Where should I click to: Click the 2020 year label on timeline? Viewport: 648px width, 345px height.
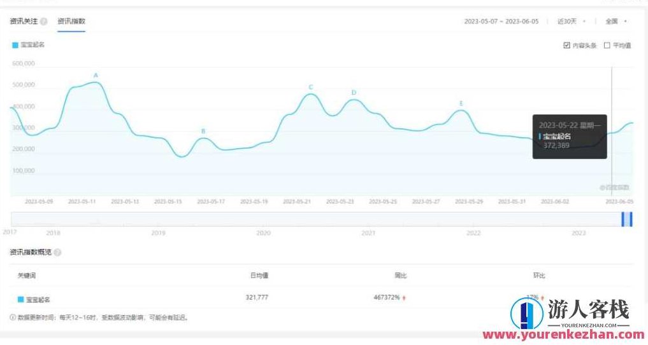coord(264,233)
